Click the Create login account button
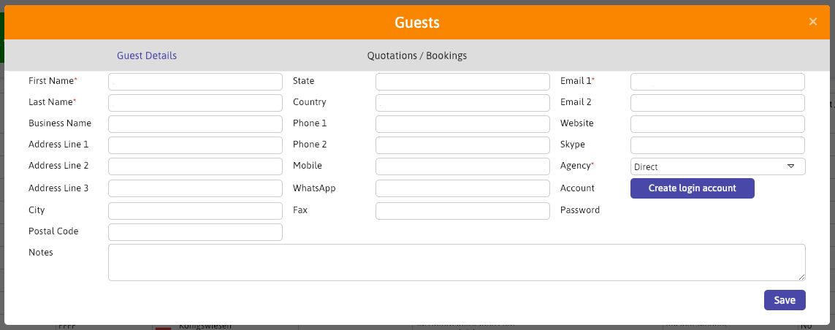 click(692, 188)
